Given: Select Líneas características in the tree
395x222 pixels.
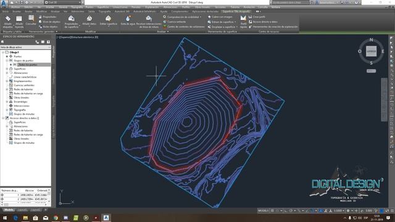Looking at the screenshot, I should 25,77.
